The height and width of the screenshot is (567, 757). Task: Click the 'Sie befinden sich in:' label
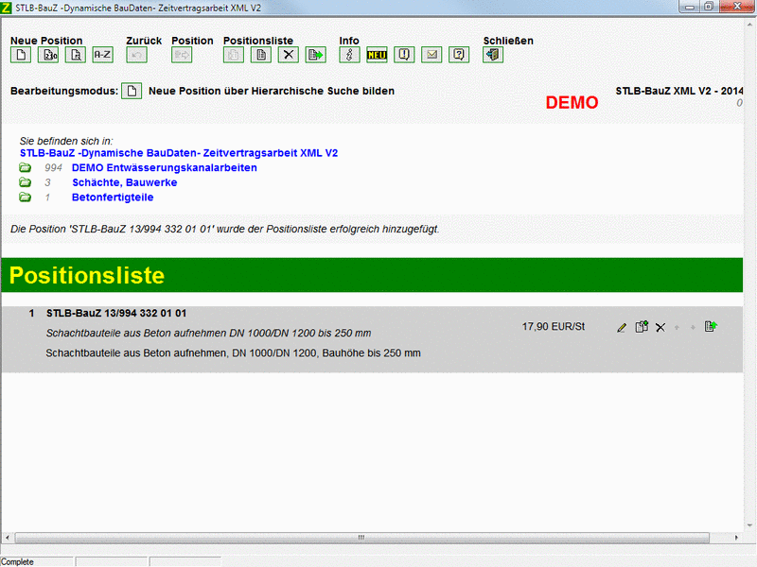pyautogui.click(x=66, y=141)
